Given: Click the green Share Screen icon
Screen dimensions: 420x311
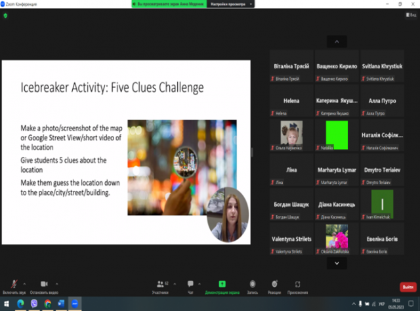Looking at the screenshot, I should pyautogui.click(x=222, y=284).
